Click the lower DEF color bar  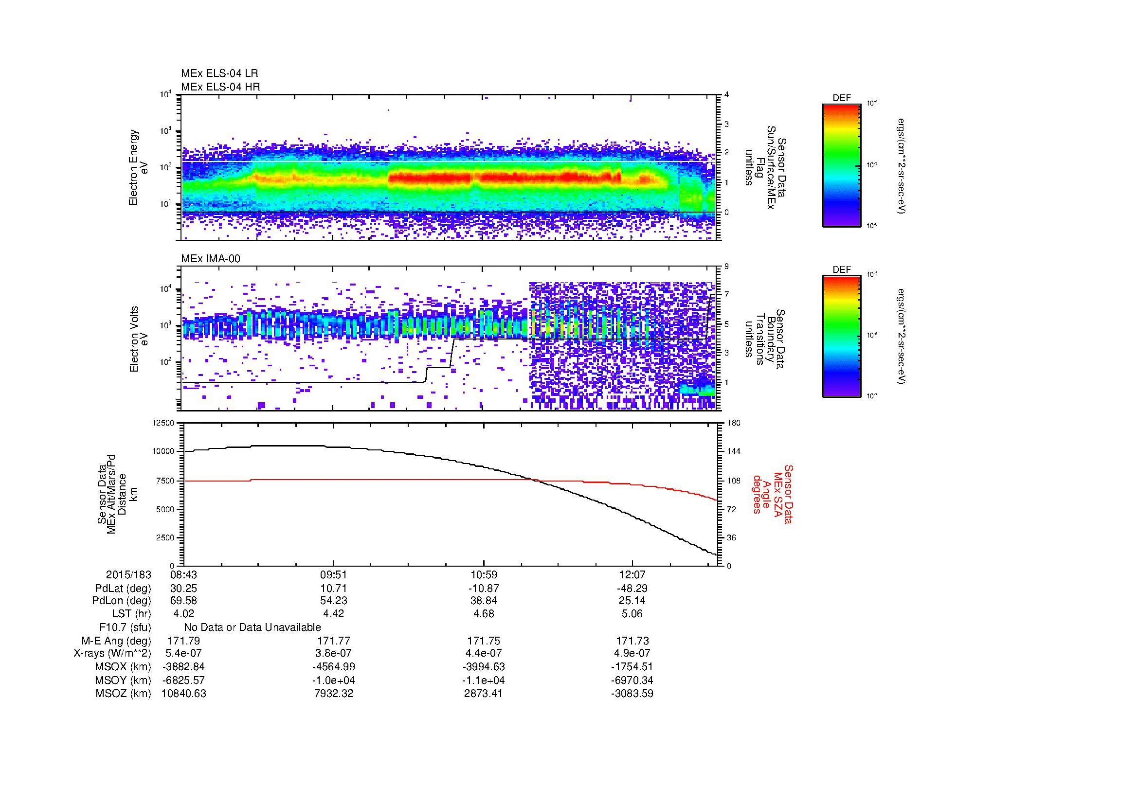tap(841, 337)
